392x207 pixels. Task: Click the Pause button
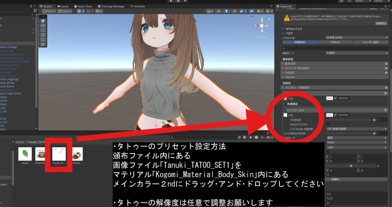point(178,1)
